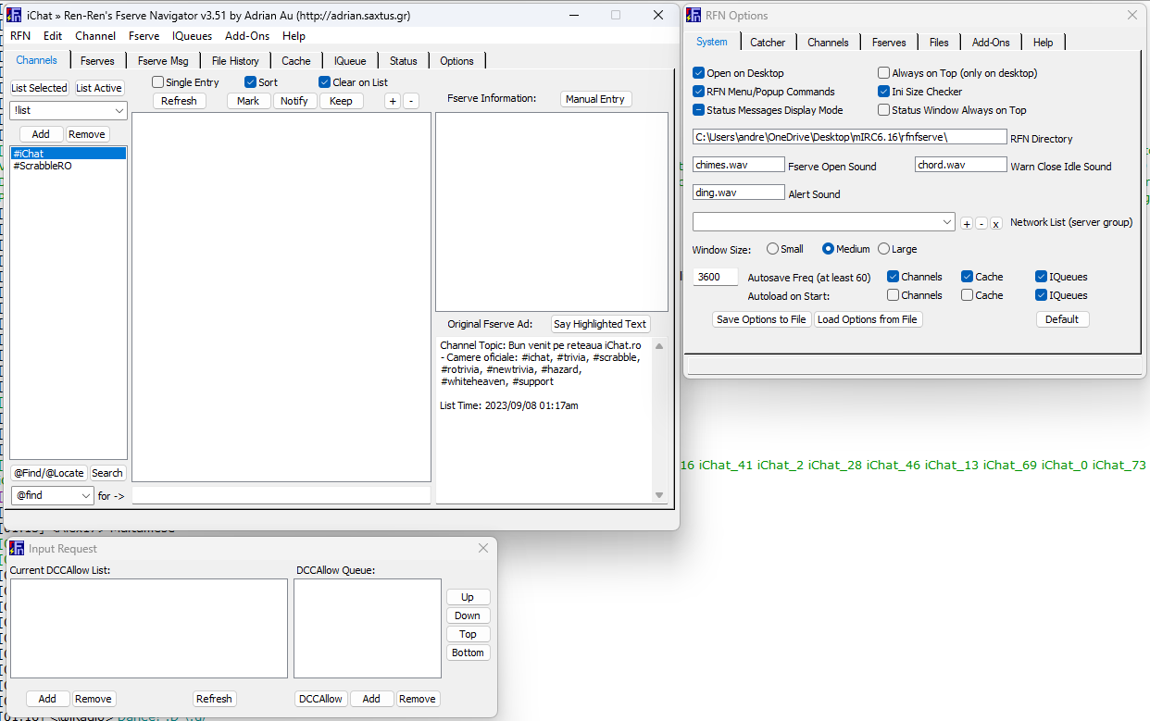Viewport: 1150px width, 721px height.
Task: Click the minus button beside Network List
Action: tap(981, 223)
